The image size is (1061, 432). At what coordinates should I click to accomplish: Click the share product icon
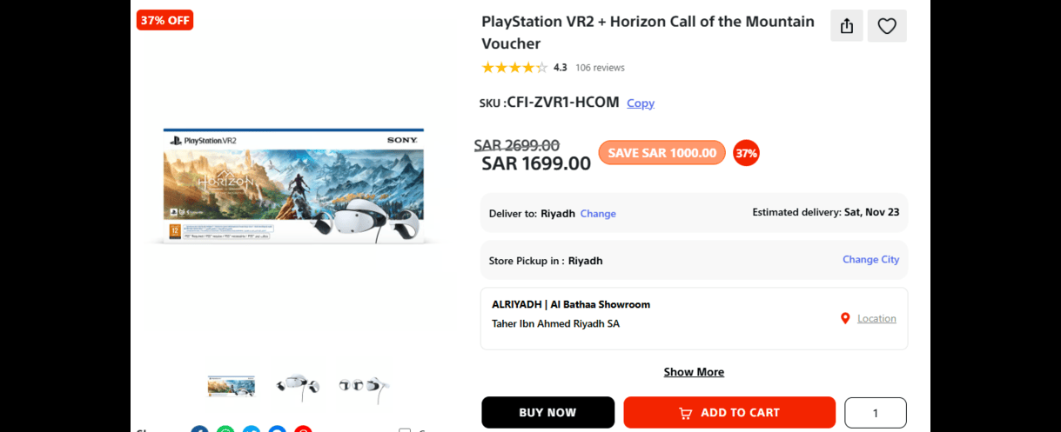(x=847, y=26)
